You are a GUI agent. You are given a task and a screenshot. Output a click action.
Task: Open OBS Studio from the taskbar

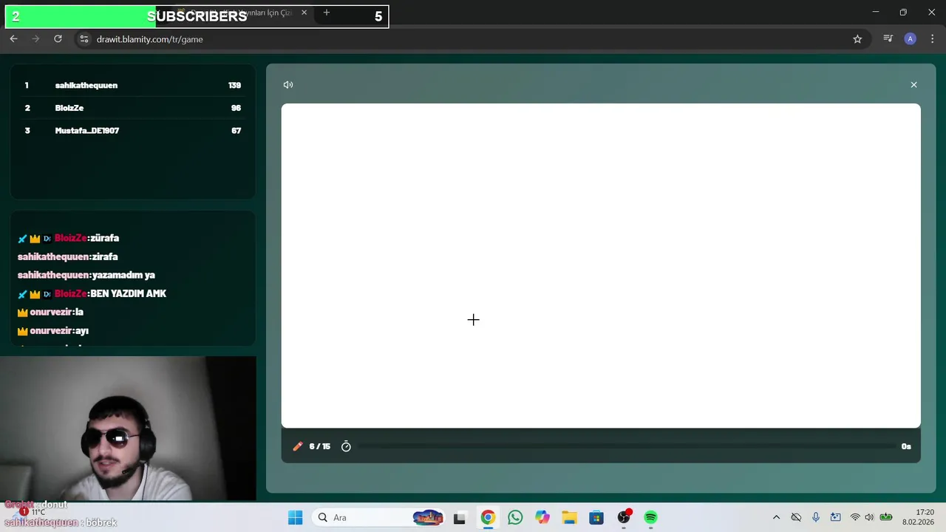(624, 517)
